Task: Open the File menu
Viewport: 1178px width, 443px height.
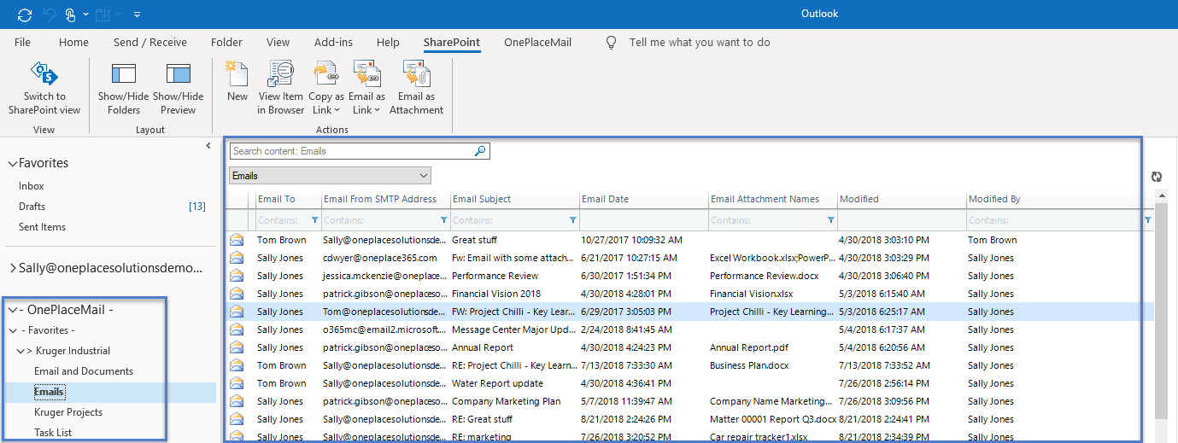Action: [x=23, y=42]
